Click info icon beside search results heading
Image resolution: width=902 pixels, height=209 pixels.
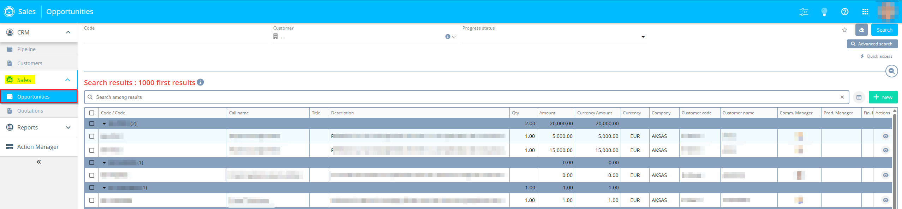[x=201, y=82]
